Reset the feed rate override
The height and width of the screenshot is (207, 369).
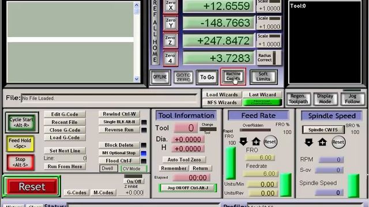(270, 142)
